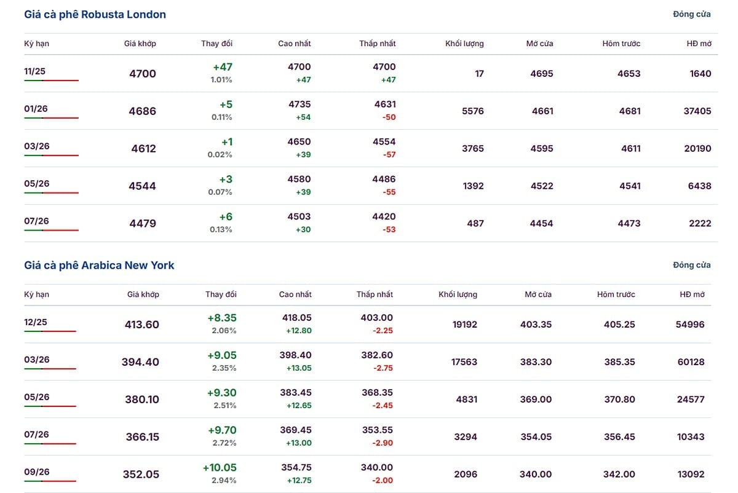Select the Arabica 12/25 contract term
The height and width of the screenshot is (493, 738).
click(x=36, y=322)
